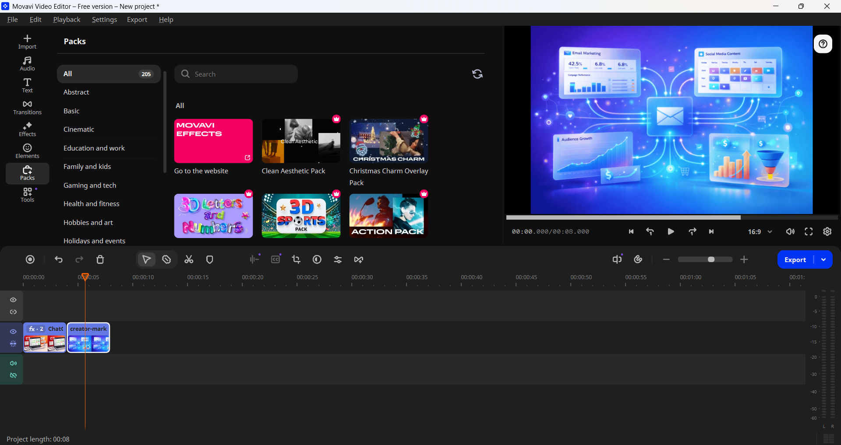Choose the blade cut mode tool

tap(166, 259)
